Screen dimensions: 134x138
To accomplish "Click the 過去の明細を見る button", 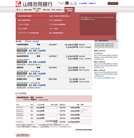I will click(x=23, y=135).
